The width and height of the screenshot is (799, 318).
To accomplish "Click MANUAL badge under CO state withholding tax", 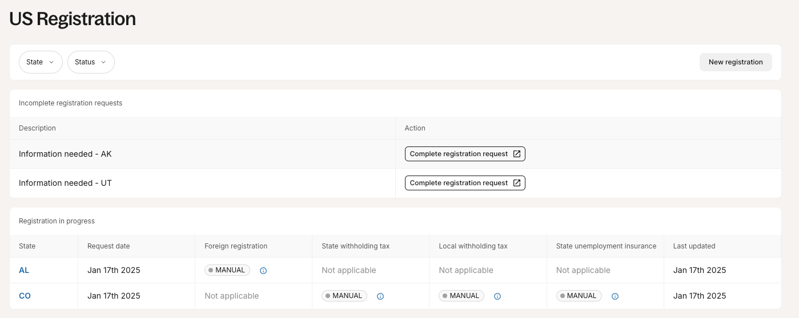I will click(344, 296).
